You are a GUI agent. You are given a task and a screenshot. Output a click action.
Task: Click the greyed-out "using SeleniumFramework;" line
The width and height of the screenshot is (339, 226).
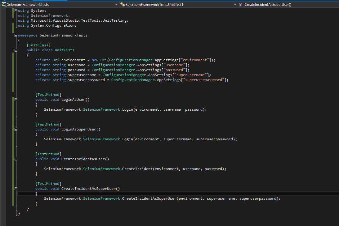click(x=44, y=15)
